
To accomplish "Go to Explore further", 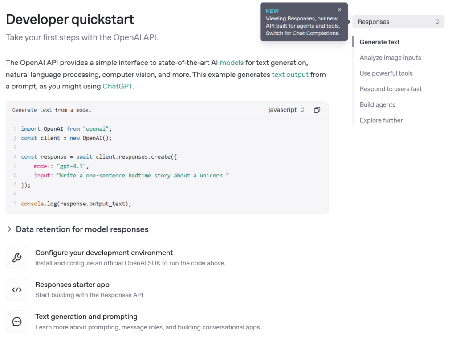I will click(381, 120).
